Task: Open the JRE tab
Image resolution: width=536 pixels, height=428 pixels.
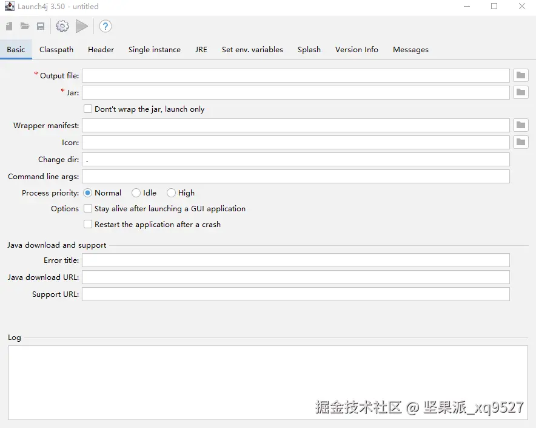Action: (x=201, y=50)
